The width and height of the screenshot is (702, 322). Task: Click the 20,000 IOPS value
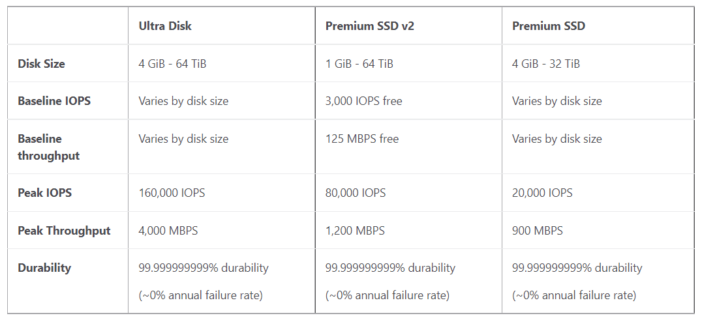click(x=542, y=193)
